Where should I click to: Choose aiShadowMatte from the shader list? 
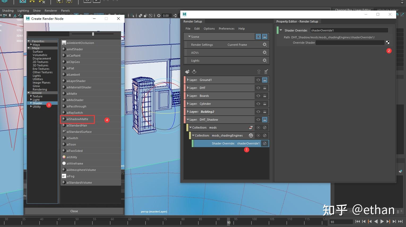pos(77,119)
